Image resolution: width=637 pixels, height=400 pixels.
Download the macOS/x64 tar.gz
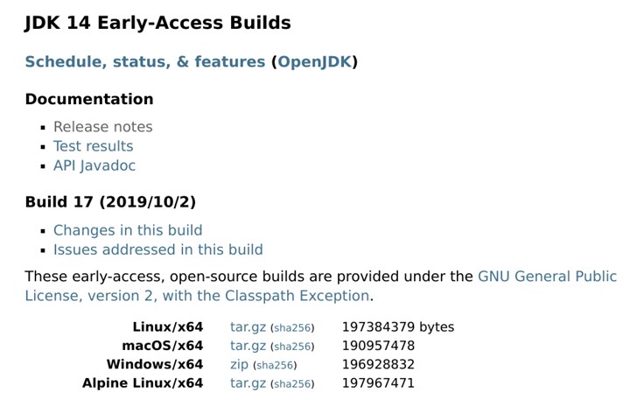(x=247, y=346)
